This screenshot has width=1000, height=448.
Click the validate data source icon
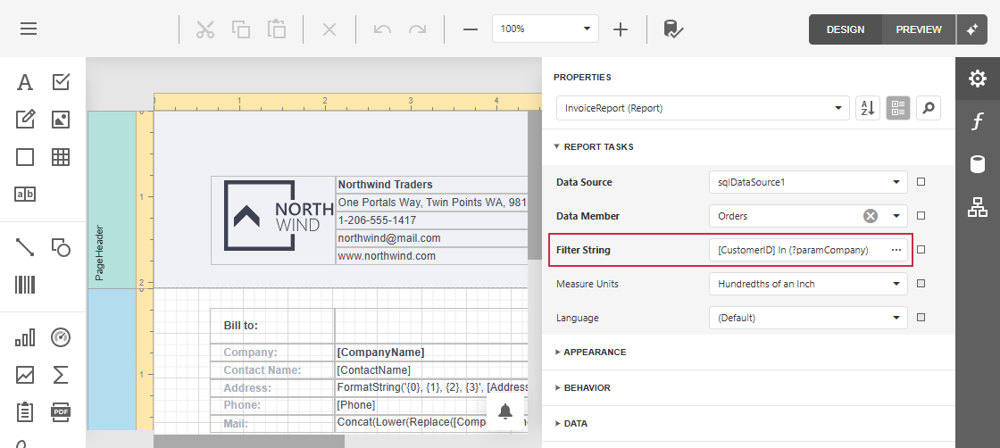[x=673, y=29]
